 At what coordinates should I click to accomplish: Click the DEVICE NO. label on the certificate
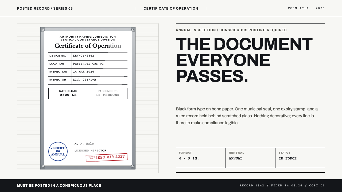tap(58, 56)
